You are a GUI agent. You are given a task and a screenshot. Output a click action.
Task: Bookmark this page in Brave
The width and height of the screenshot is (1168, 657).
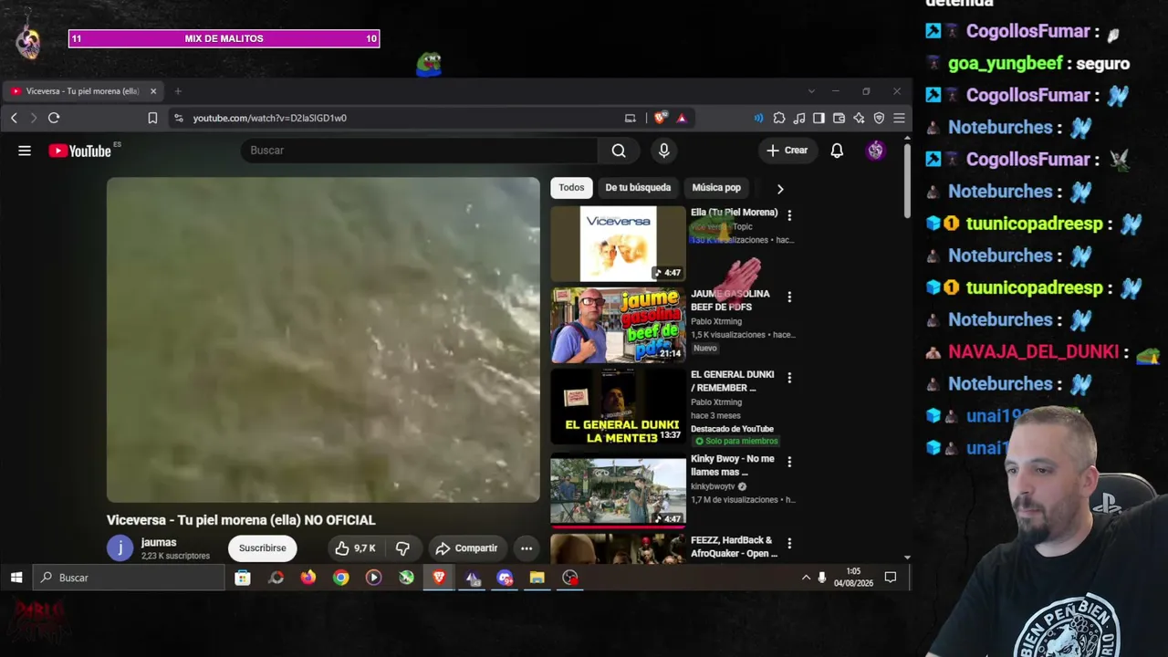tap(152, 118)
